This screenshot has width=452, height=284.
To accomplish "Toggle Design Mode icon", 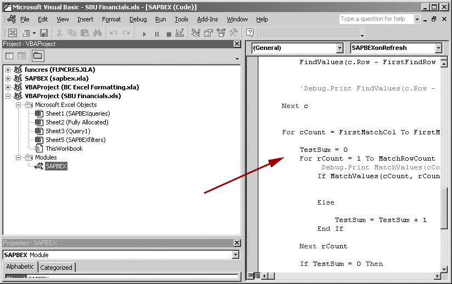I will [x=179, y=33].
